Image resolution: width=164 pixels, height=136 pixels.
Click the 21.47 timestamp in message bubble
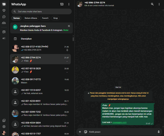click(x=148, y=123)
